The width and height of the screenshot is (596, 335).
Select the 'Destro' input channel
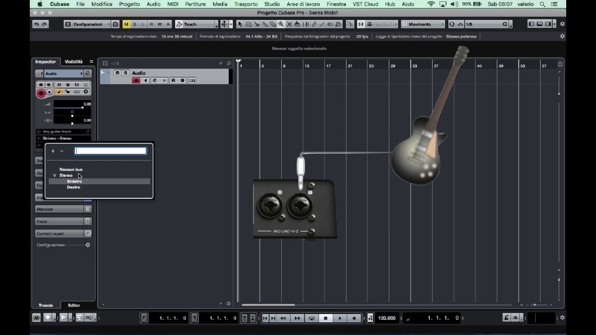[74, 187]
